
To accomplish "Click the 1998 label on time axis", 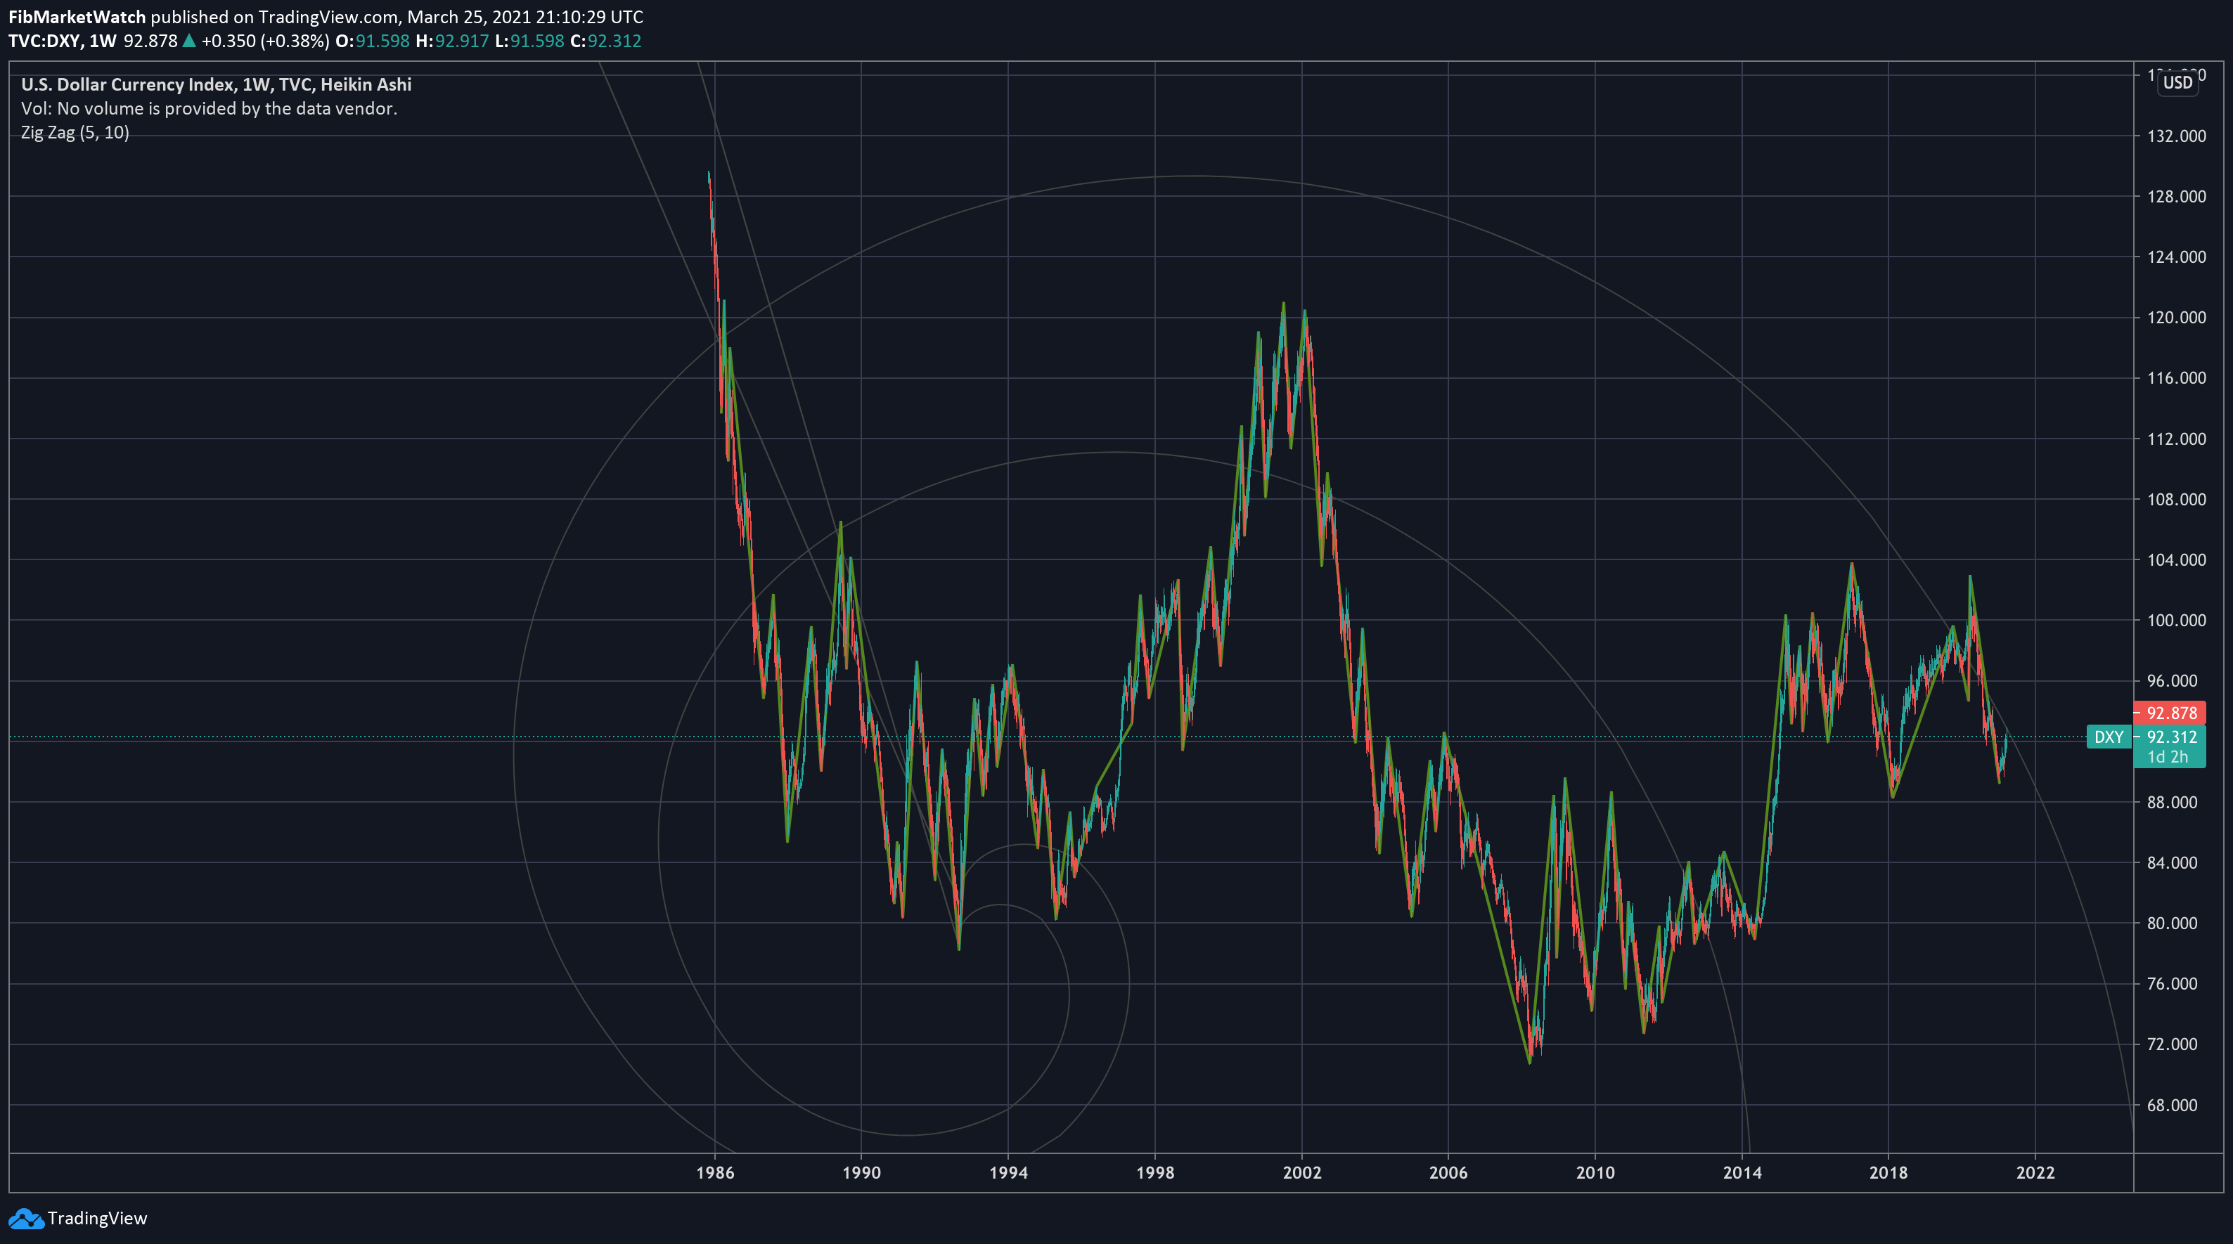I will point(1155,1173).
